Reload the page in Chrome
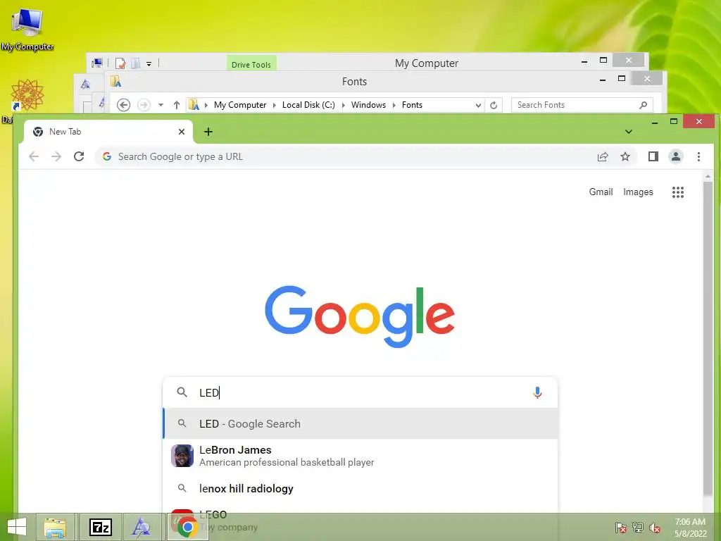The width and height of the screenshot is (721, 541). coord(79,156)
